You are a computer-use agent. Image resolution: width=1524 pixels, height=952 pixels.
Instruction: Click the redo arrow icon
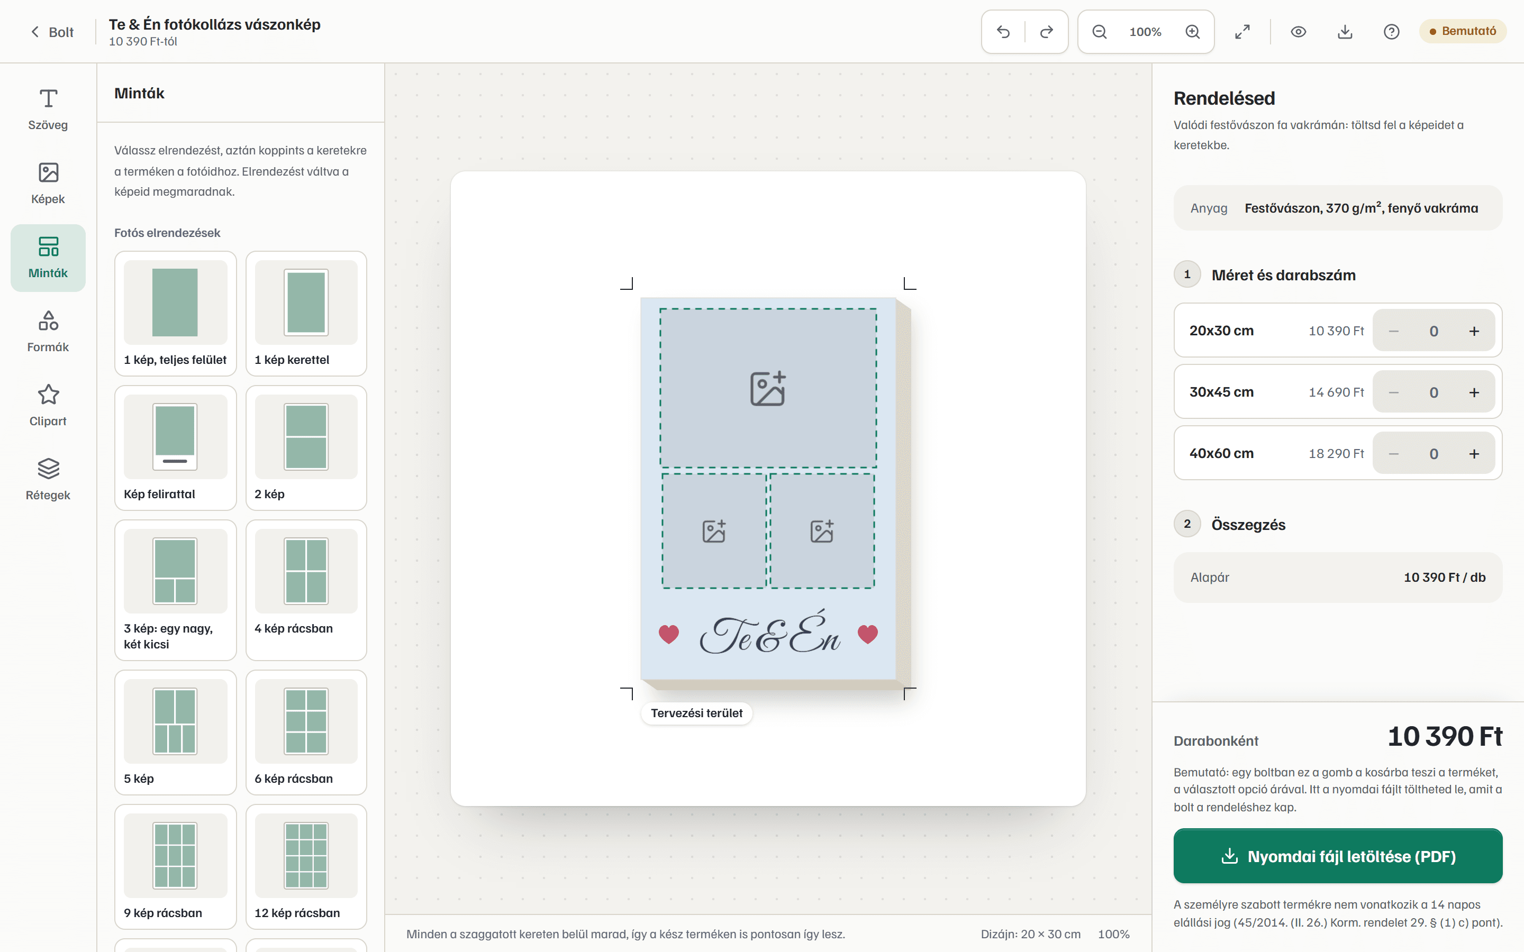(x=1047, y=32)
